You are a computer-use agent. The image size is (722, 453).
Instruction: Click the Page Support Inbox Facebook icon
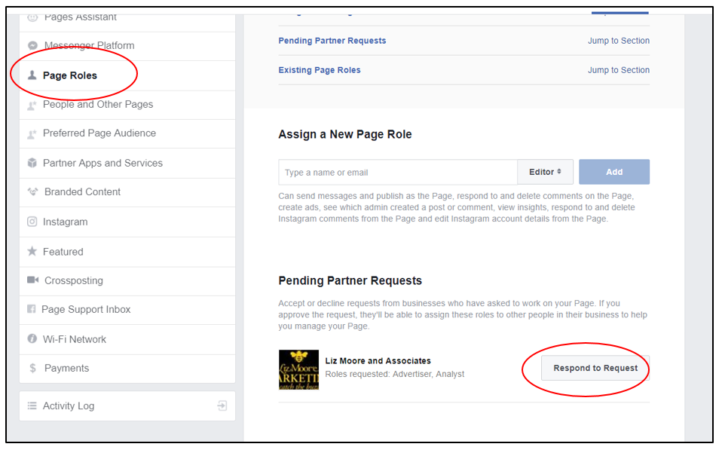[x=32, y=309]
